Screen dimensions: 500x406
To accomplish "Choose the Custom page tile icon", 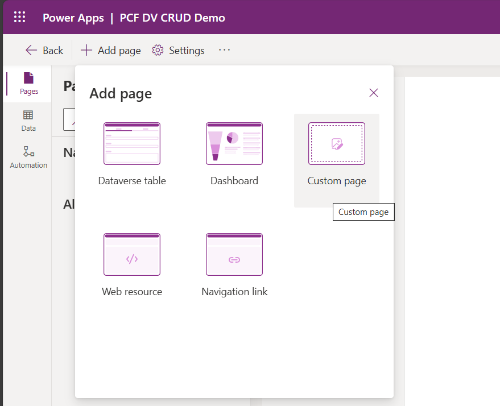I will pos(337,143).
